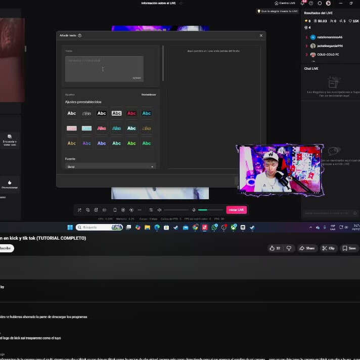Close the Añadir texto dialog
Image resolution: width=360 pixels, height=360 pixels.
point(261,35)
